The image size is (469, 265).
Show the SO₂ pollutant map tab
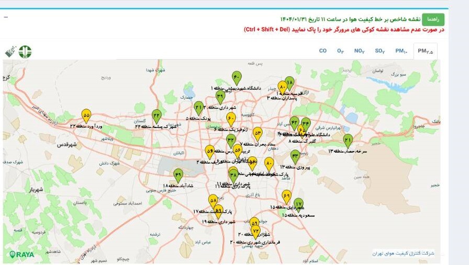click(x=379, y=51)
